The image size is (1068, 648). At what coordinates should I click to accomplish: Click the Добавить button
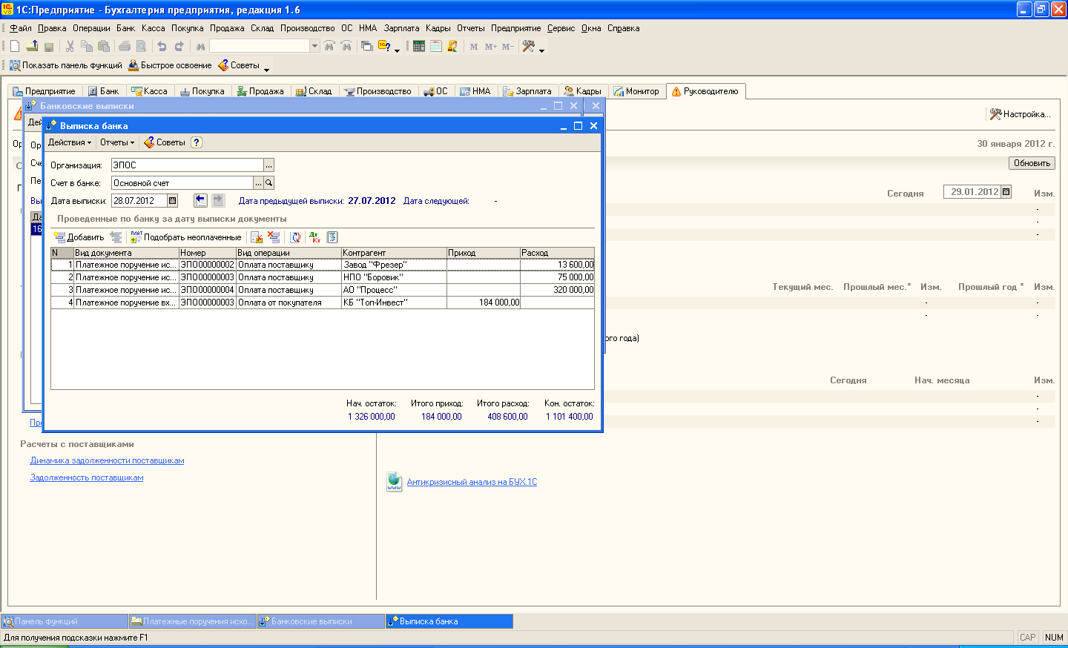pos(79,237)
